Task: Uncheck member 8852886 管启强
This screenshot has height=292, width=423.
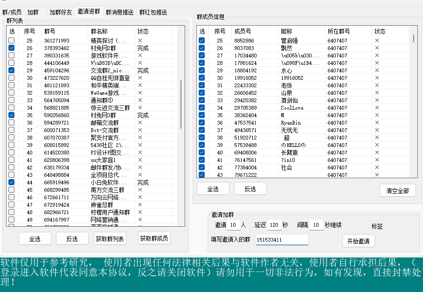Action: pyautogui.click(x=202, y=41)
